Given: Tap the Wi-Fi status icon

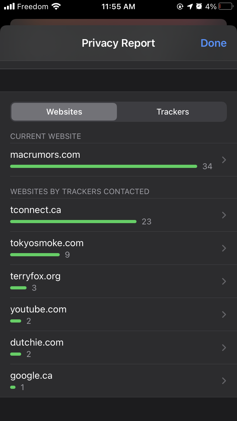Looking at the screenshot, I should 56,6.
